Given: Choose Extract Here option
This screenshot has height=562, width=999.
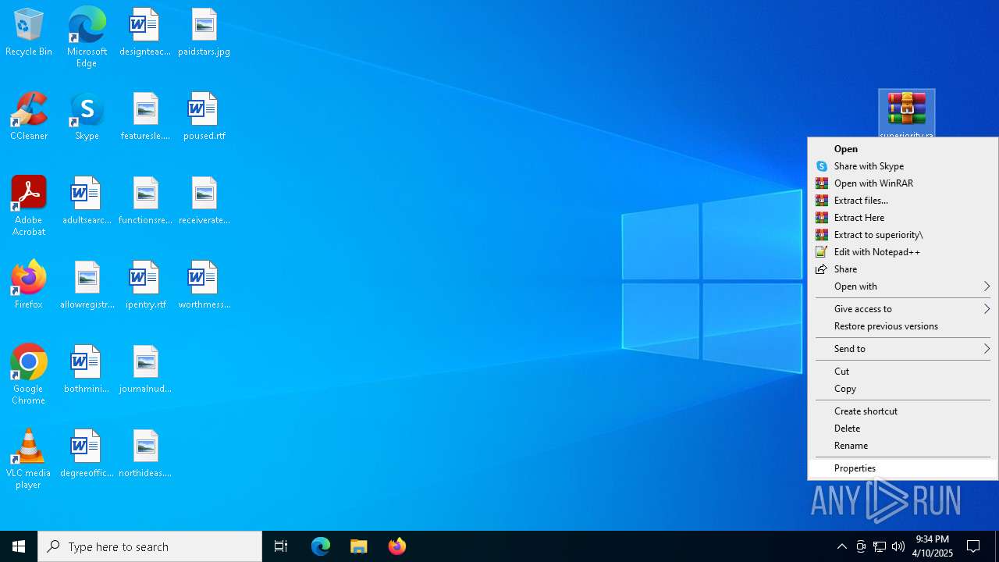Looking at the screenshot, I should [x=903, y=218].
